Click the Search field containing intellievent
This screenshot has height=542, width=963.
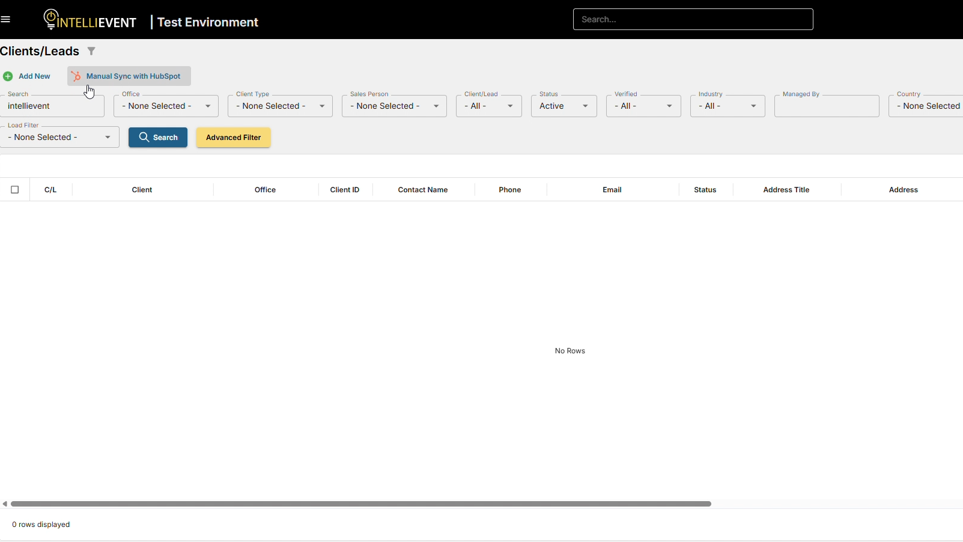[x=52, y=106]
